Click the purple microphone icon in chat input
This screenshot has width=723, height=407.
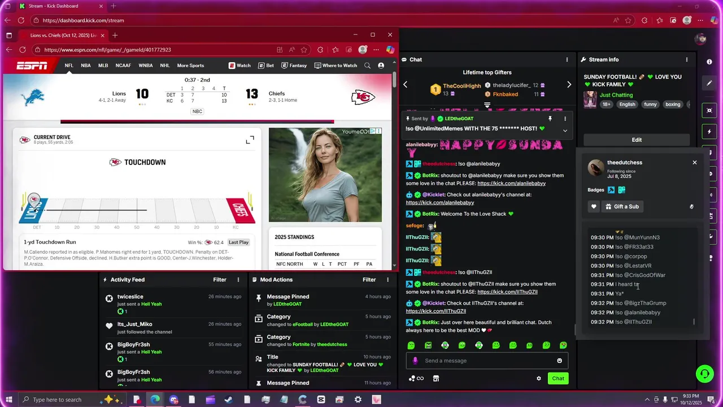tap(415, 361)
